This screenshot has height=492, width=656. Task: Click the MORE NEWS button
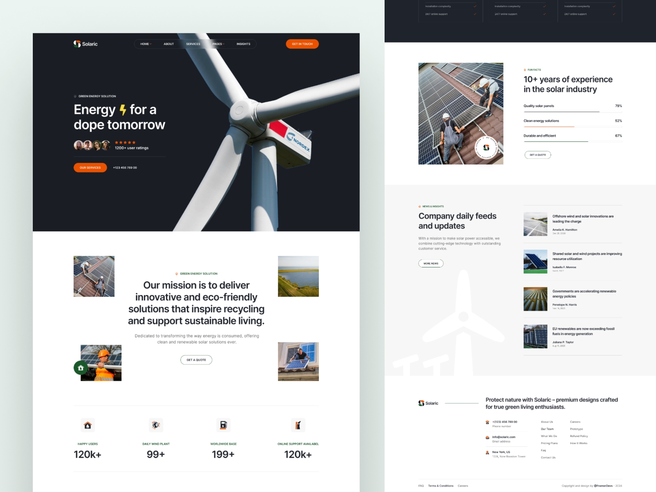click(430, 263)
